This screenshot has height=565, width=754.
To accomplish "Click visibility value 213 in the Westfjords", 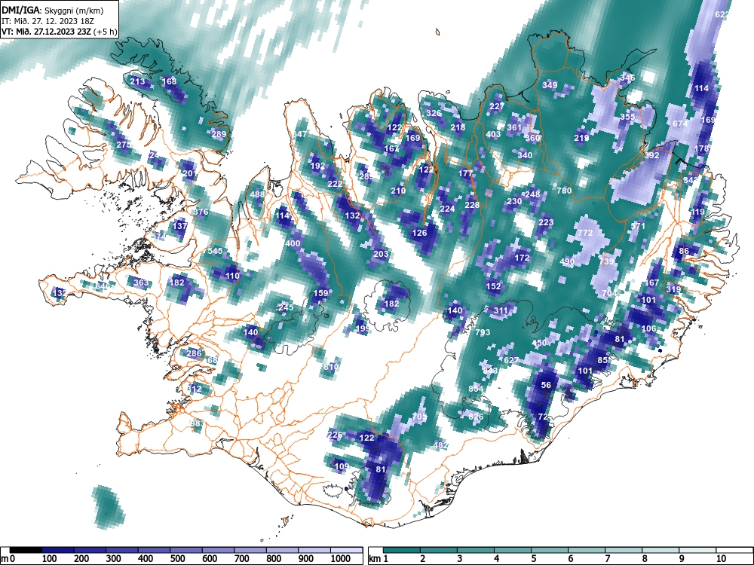I will [137, 81].
